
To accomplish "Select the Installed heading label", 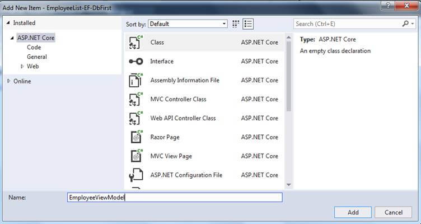I will pyautogui.click(x=24, y=23).
